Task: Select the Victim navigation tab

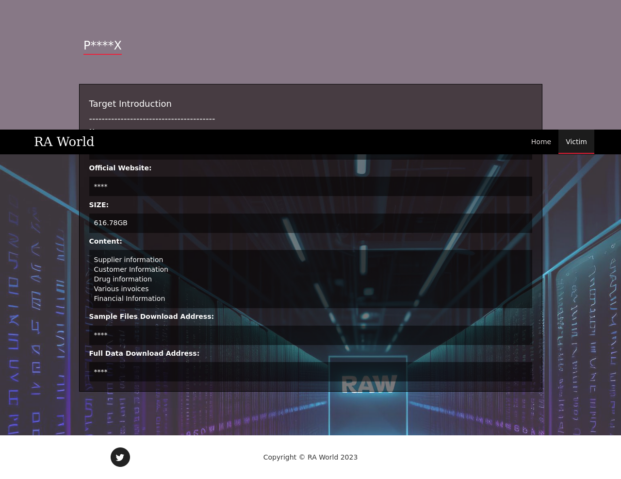Action: pos(576,142)
